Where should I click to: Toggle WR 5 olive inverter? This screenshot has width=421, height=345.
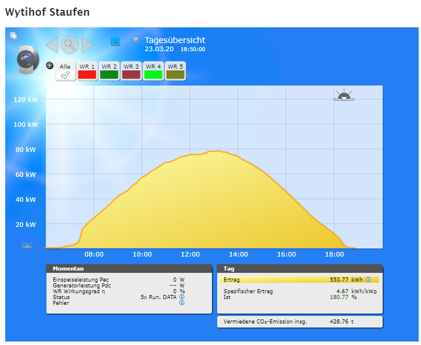tap(175, 71)
